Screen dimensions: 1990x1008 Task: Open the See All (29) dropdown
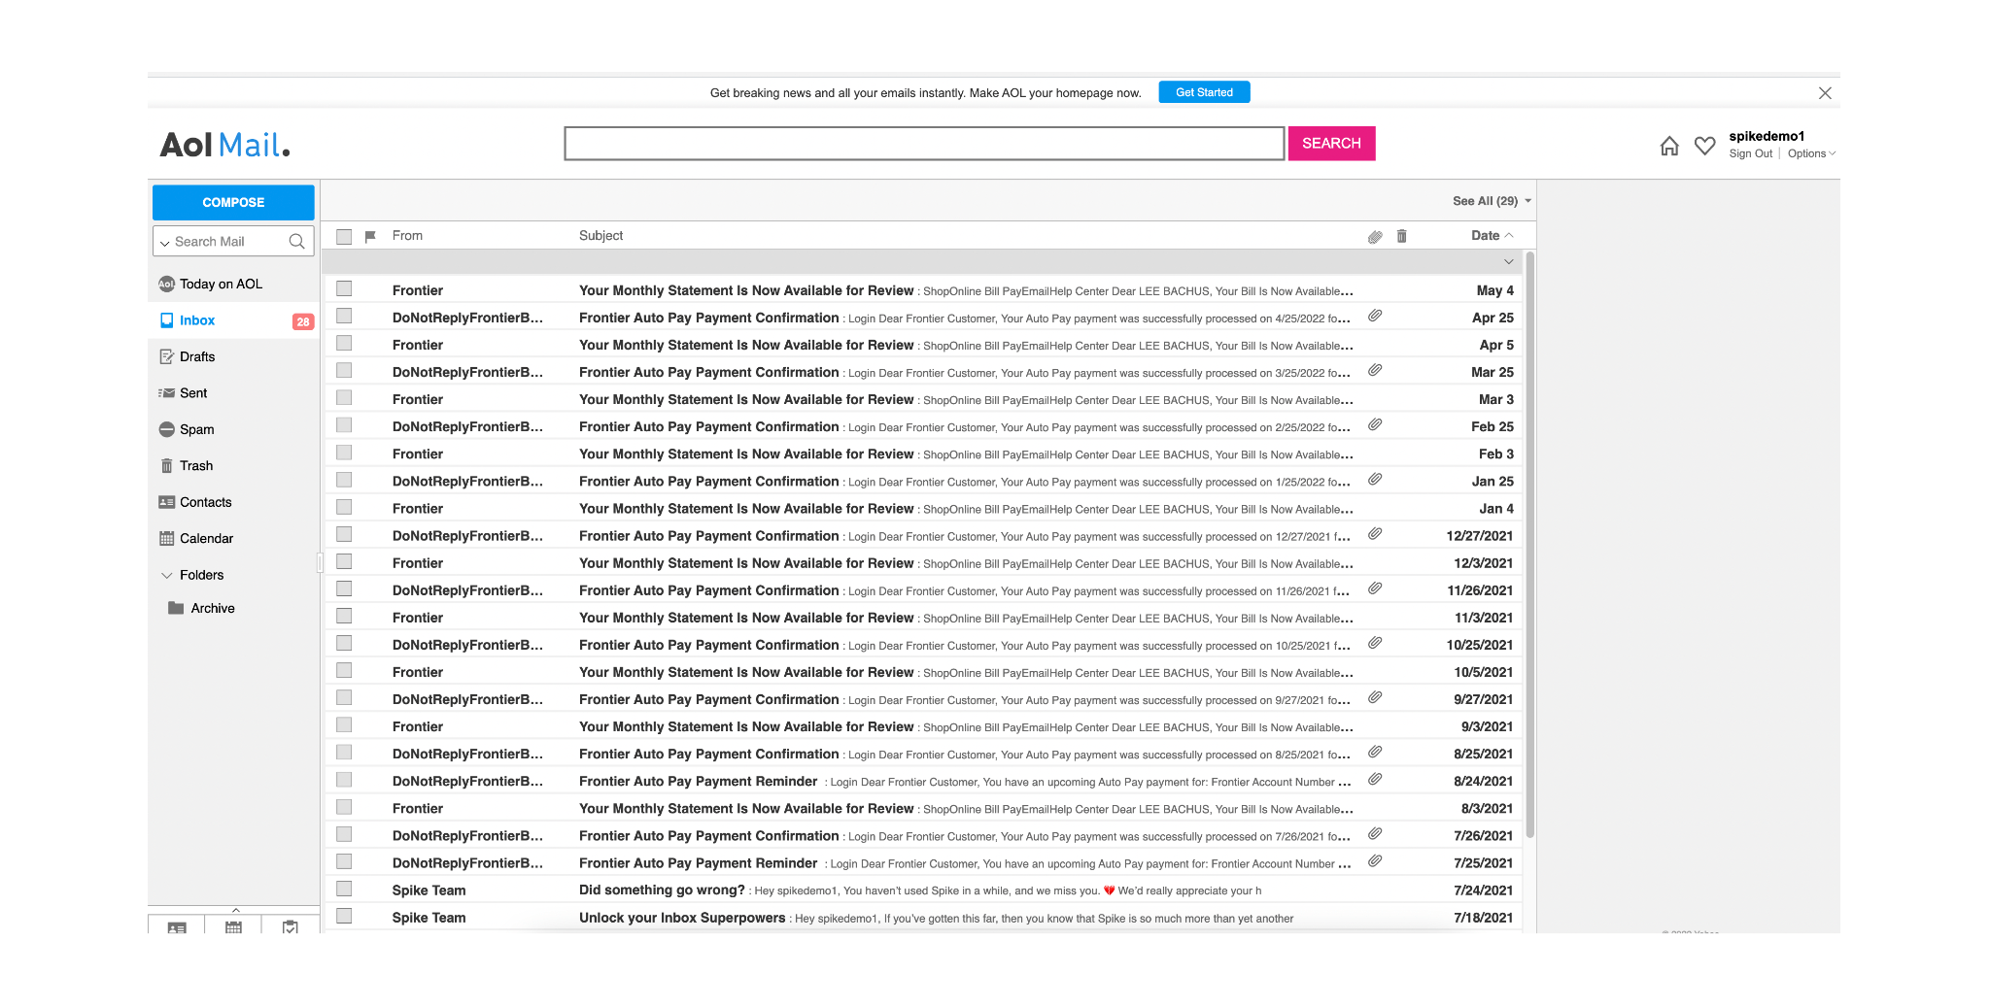coord(1489,201)
